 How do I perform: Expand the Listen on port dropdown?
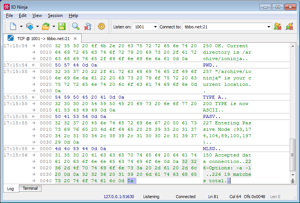(155, 27)
